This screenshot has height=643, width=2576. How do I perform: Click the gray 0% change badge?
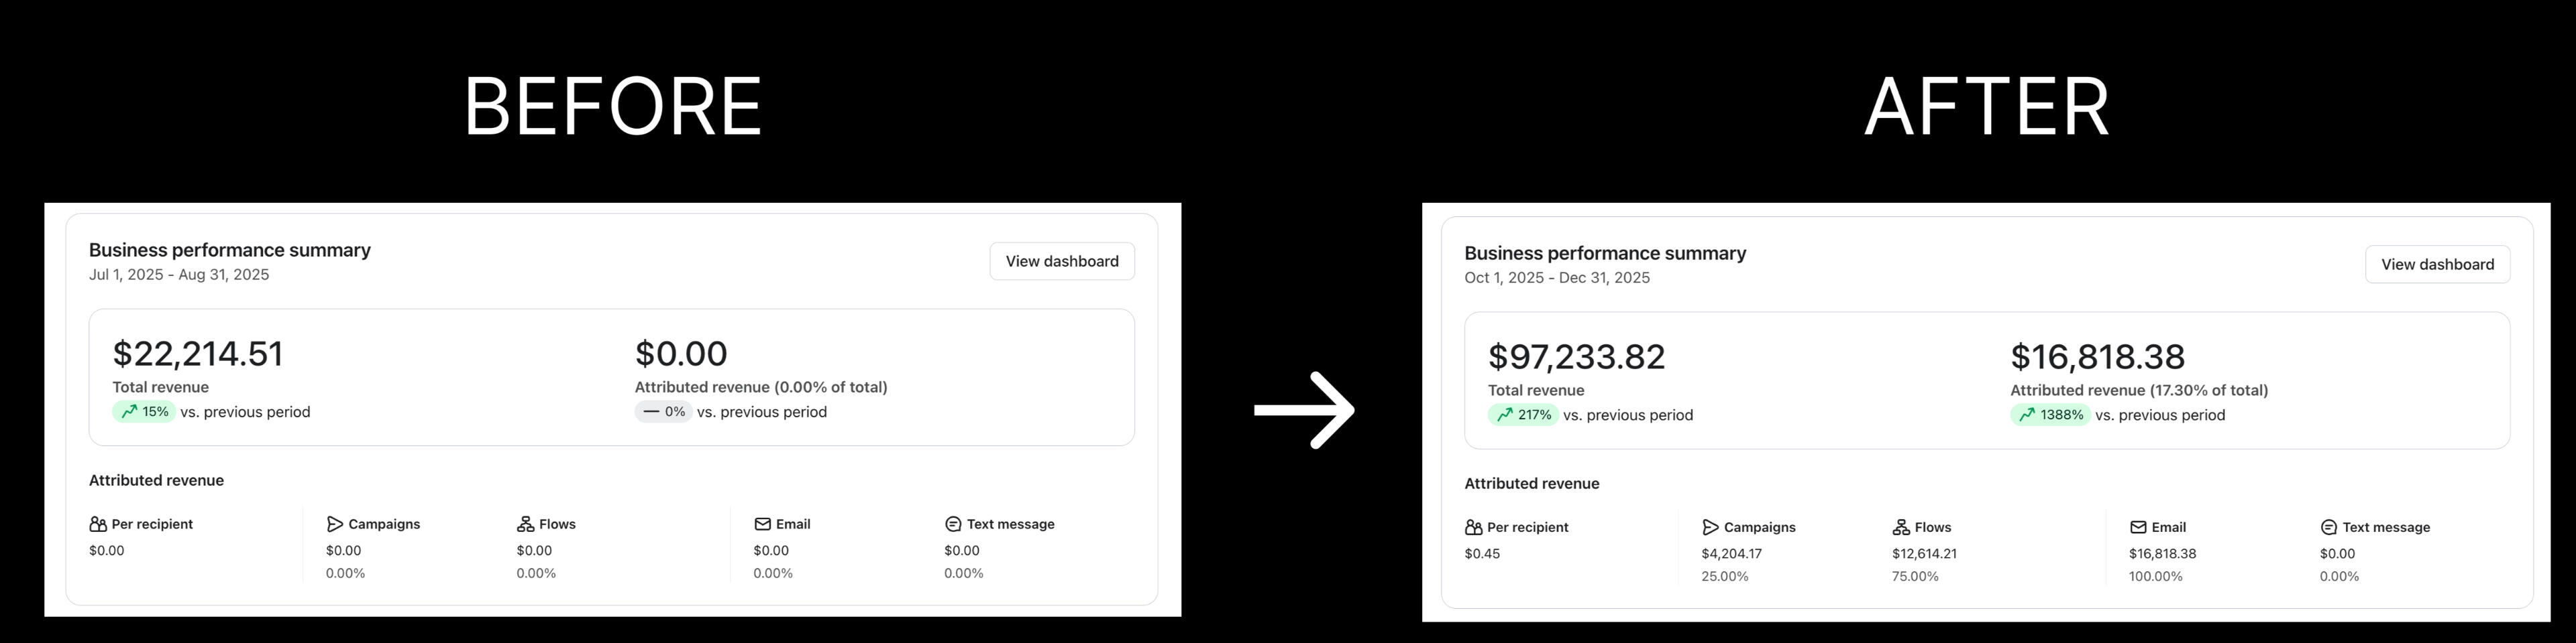coord(663,411)
